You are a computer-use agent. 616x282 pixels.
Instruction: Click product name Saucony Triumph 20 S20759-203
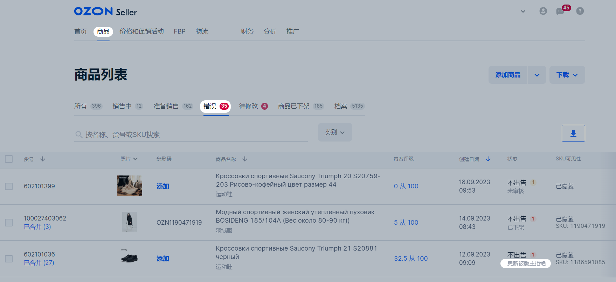(298, 180)
